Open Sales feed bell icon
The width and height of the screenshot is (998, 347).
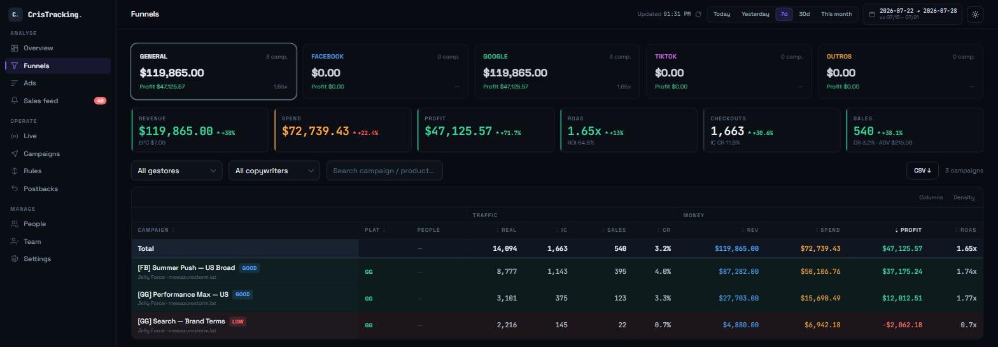15,101
